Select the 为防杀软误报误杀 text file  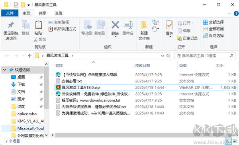[94, 107]
